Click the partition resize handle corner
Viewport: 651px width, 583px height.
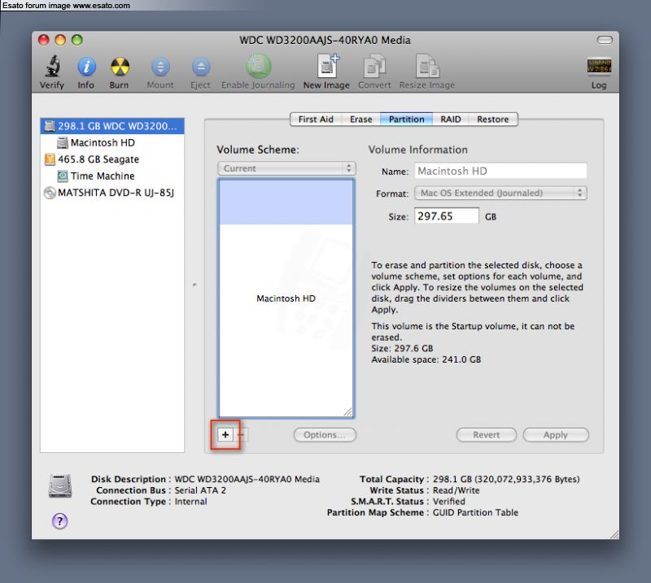click(x=348, y=411)
